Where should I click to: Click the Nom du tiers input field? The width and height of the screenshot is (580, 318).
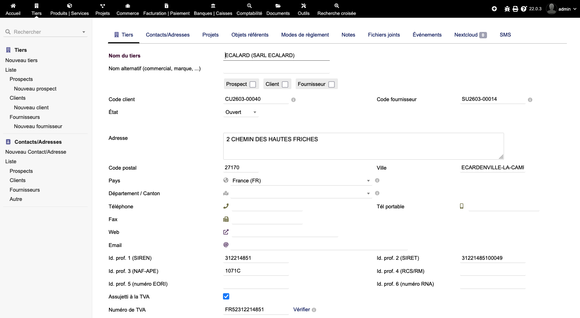[x=276, y=55]
